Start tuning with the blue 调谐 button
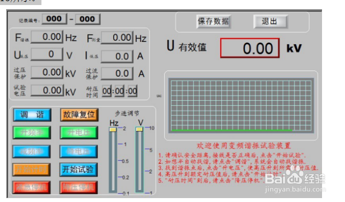 point(32,115)
